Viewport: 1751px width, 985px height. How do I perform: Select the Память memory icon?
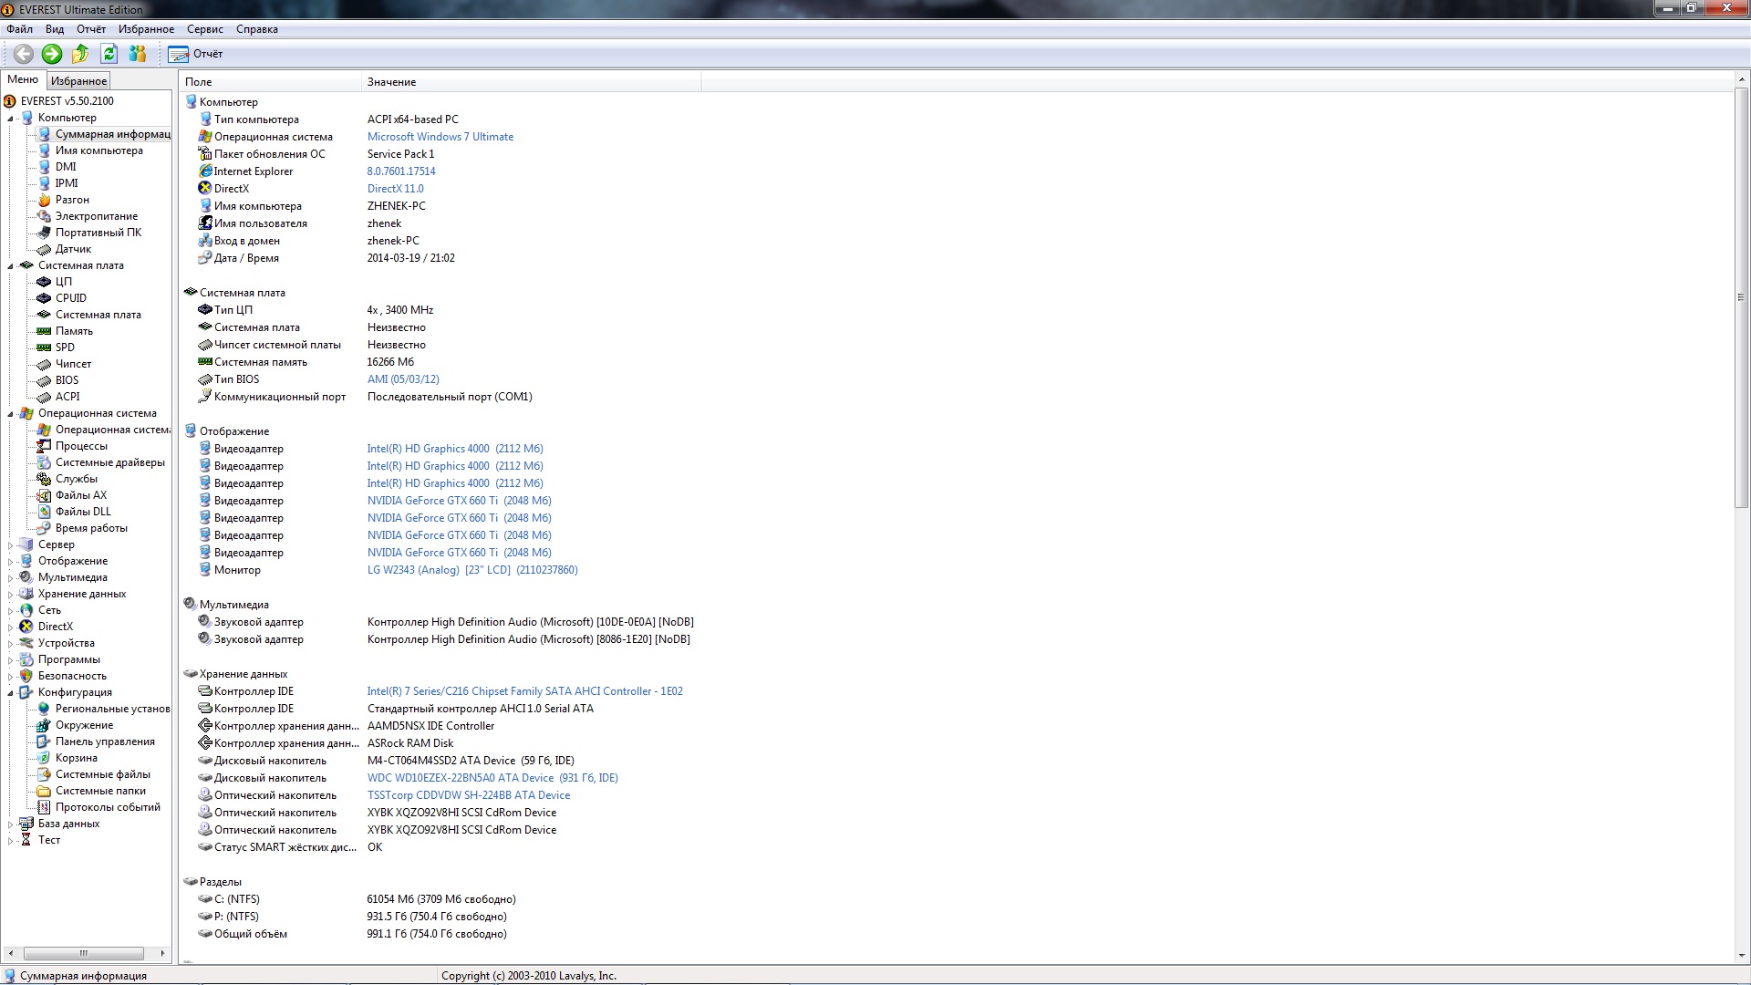(44, 331)
